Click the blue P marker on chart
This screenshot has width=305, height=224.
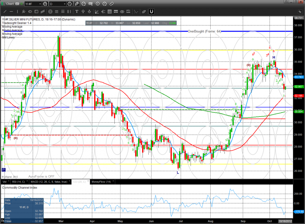pyautogui.click(x=4, y=170)
